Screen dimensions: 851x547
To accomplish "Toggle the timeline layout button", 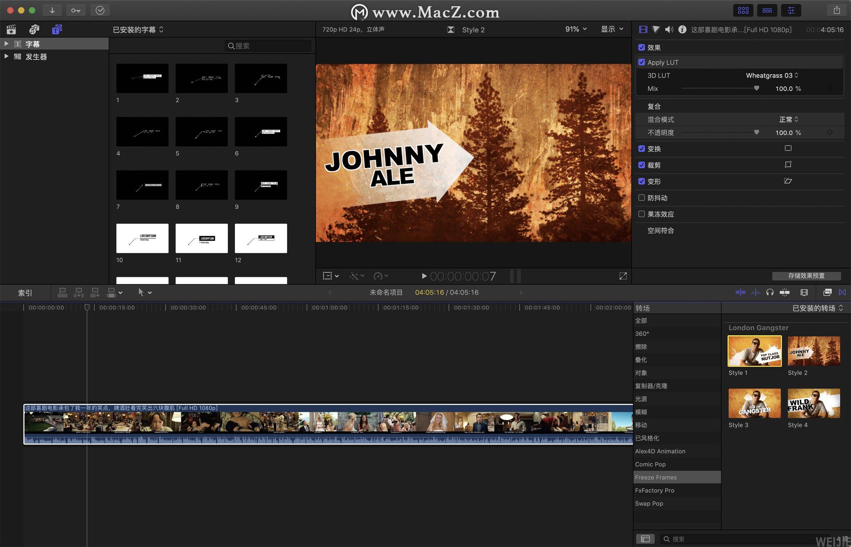I will 767,10.
